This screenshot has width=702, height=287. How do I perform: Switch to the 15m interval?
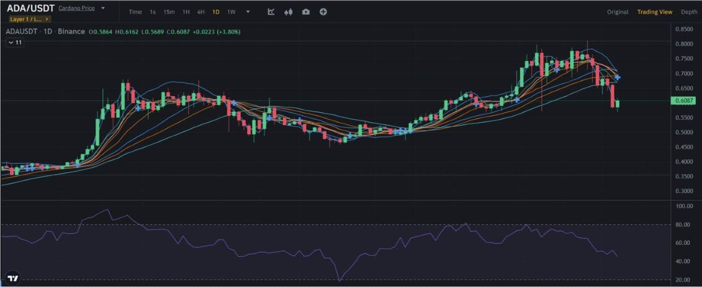[x=169, y=12]
